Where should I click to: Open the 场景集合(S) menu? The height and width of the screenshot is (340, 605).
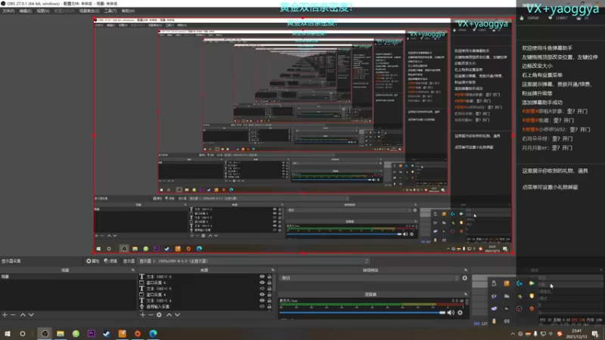[x=89, y=11]
